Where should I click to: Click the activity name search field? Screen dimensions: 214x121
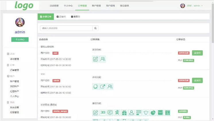pyautogui.click(x=66, y=28)
